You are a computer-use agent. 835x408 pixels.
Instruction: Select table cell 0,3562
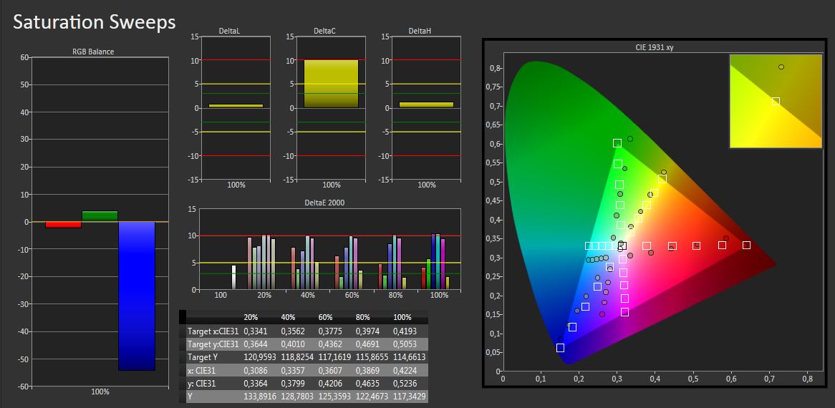point(292,331)
